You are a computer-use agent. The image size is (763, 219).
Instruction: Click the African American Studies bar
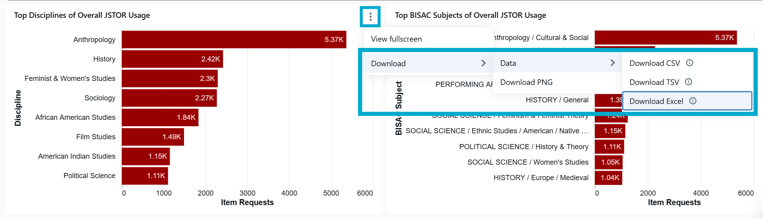point(160,117)
